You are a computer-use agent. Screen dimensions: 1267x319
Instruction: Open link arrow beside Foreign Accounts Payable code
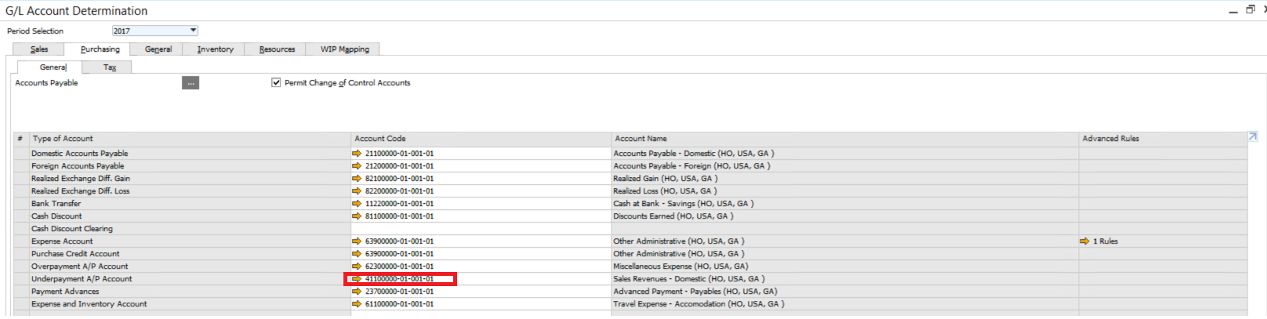(x=357, y=166)
